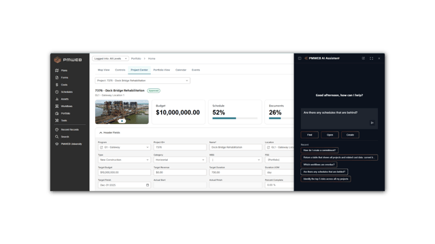Click the Schedule 52% progress bar
435x244 pixels.
click(x=234, y=119)
